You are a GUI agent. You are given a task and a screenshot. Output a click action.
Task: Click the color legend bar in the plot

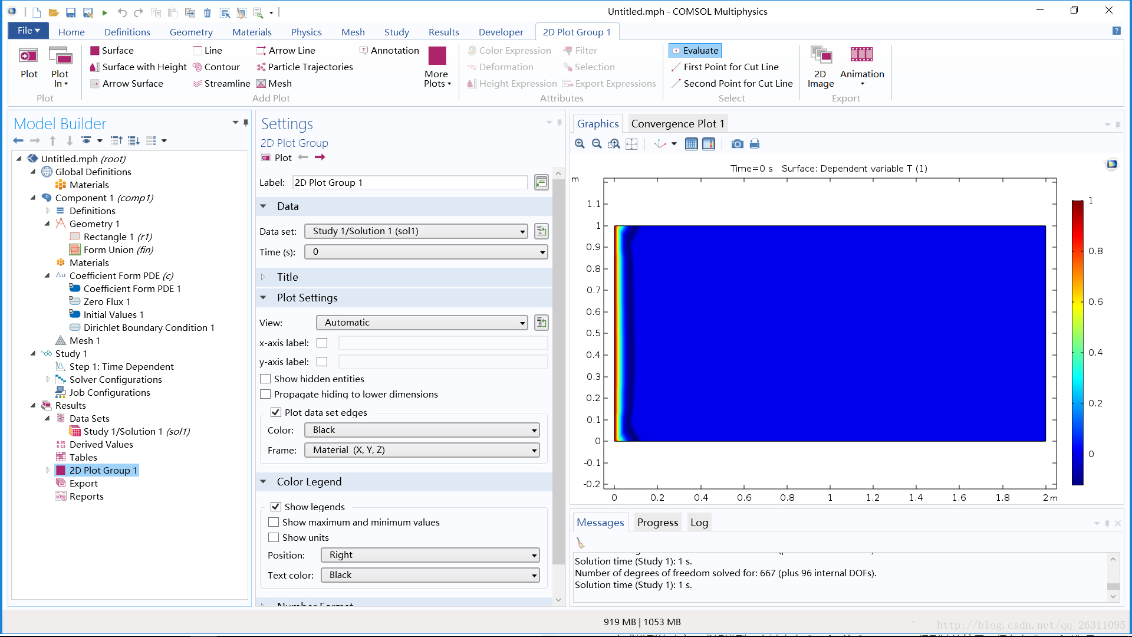(x=1078, y=343)
